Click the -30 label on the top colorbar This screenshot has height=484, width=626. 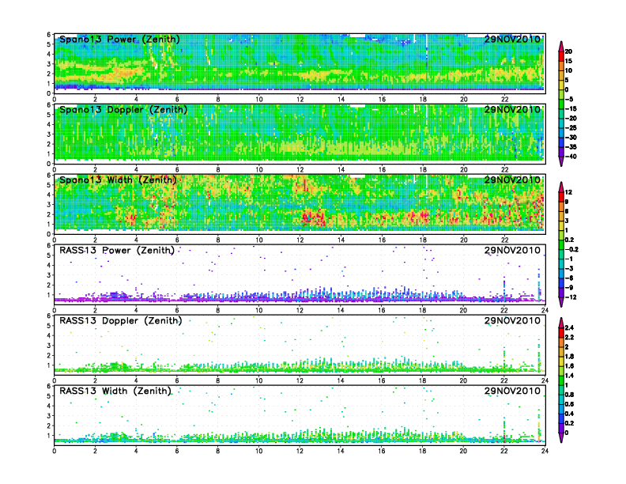click(571, 138)
